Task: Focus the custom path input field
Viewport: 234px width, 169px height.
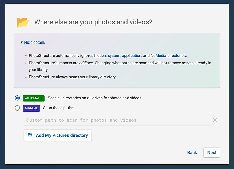Action: (117, 120)
